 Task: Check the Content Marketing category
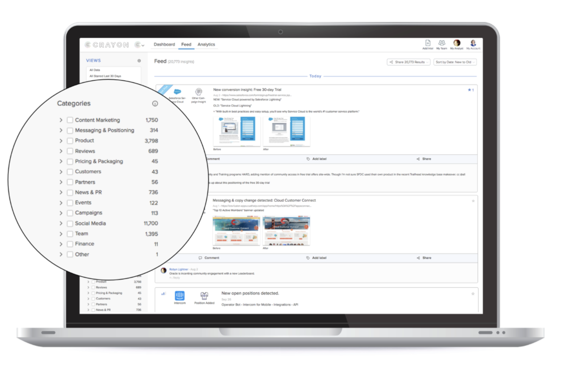click(x=70, y=120)
